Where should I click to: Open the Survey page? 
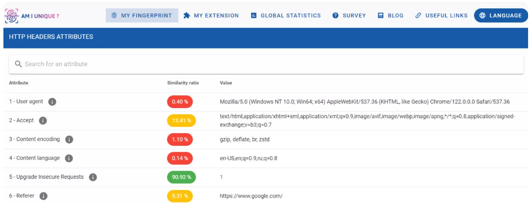349,16
